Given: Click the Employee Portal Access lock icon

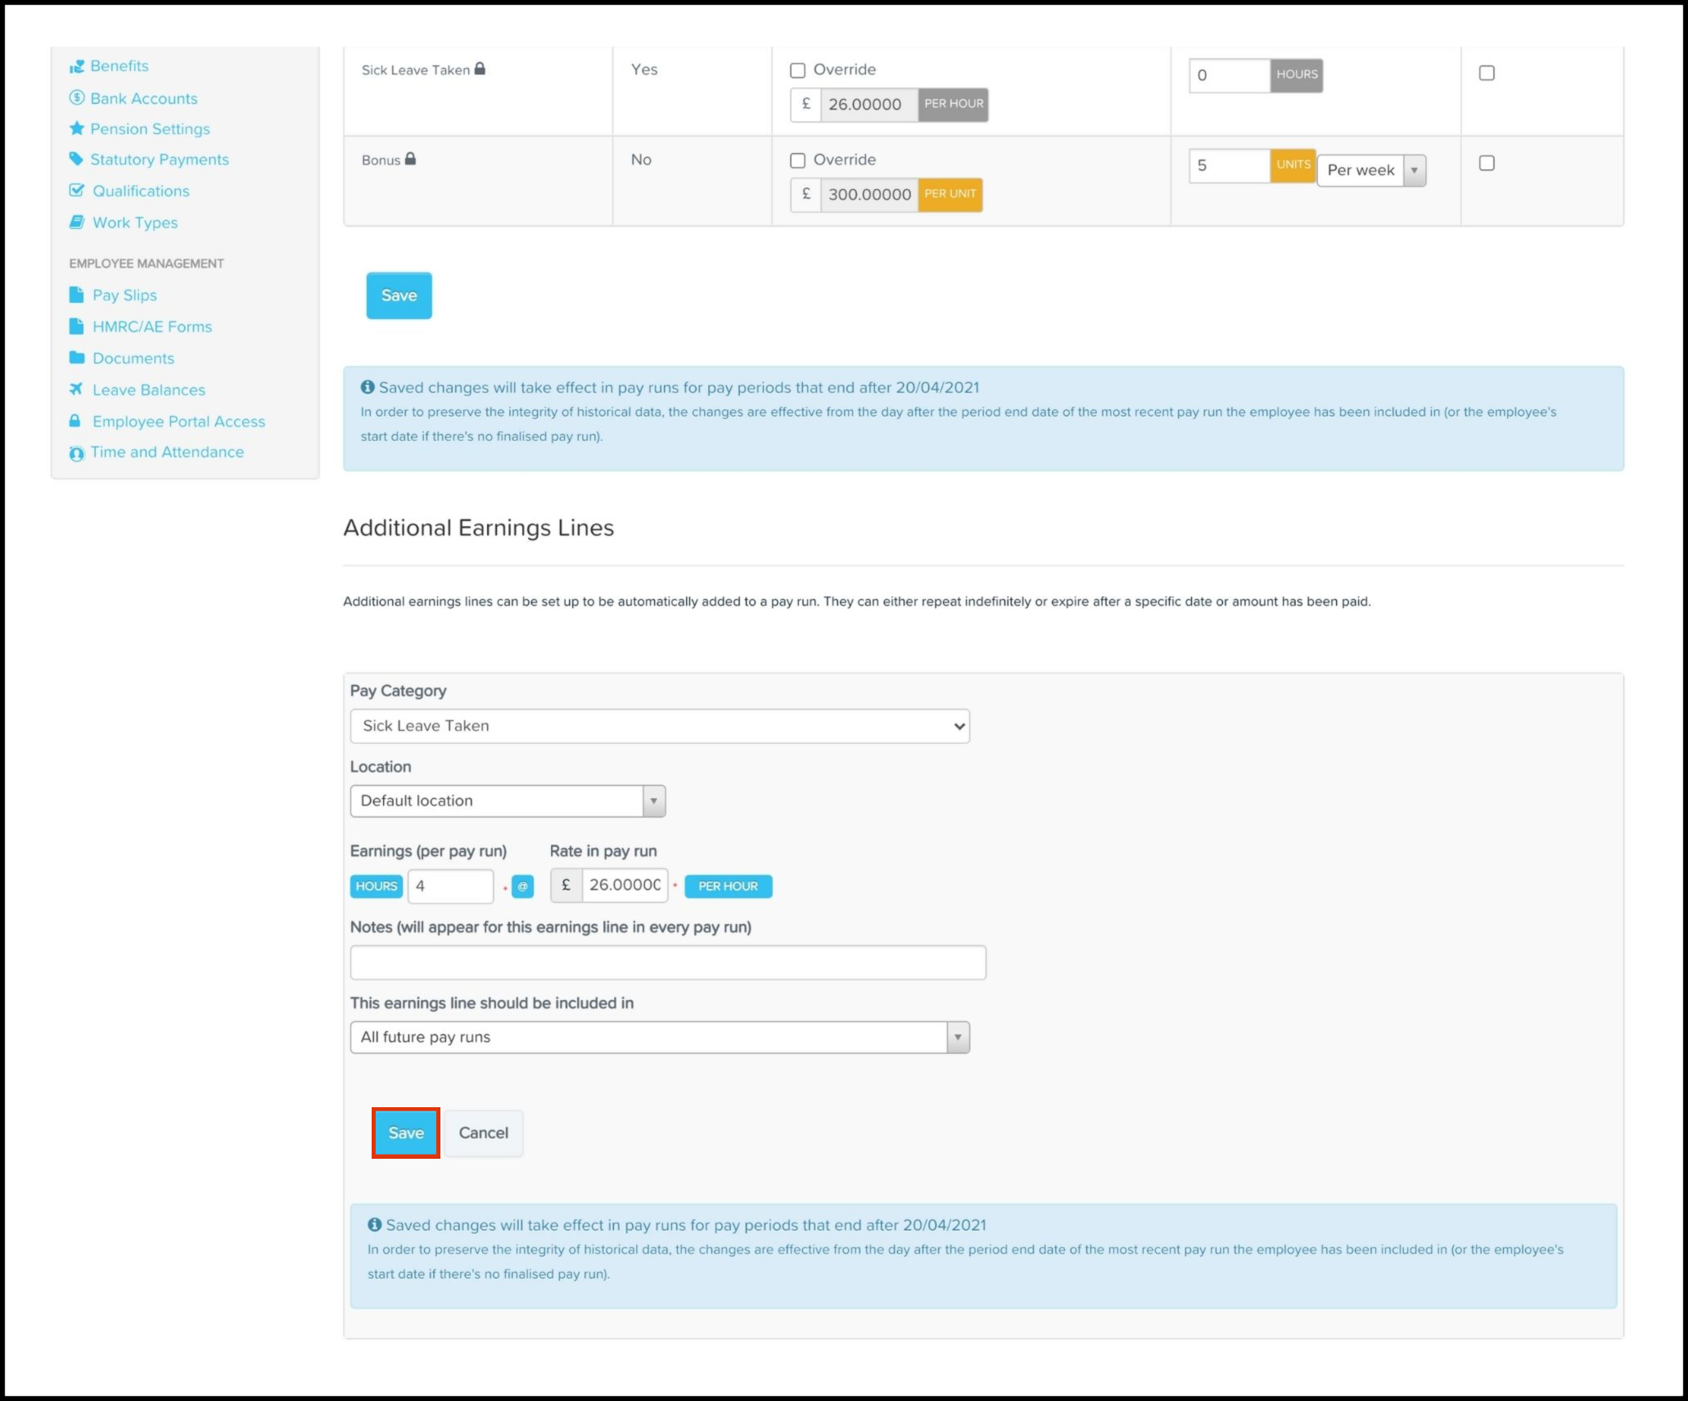Looking at the screenshot, I should [x=75, y=421].
